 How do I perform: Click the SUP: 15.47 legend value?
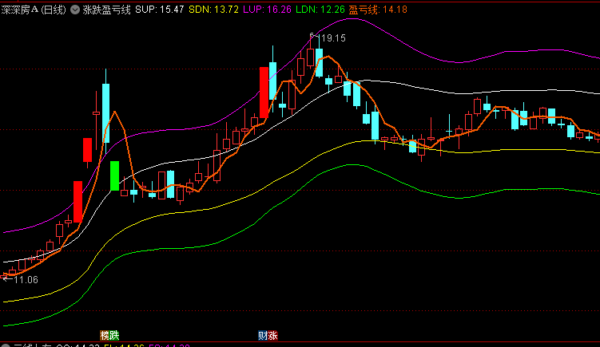coord(160,10)
